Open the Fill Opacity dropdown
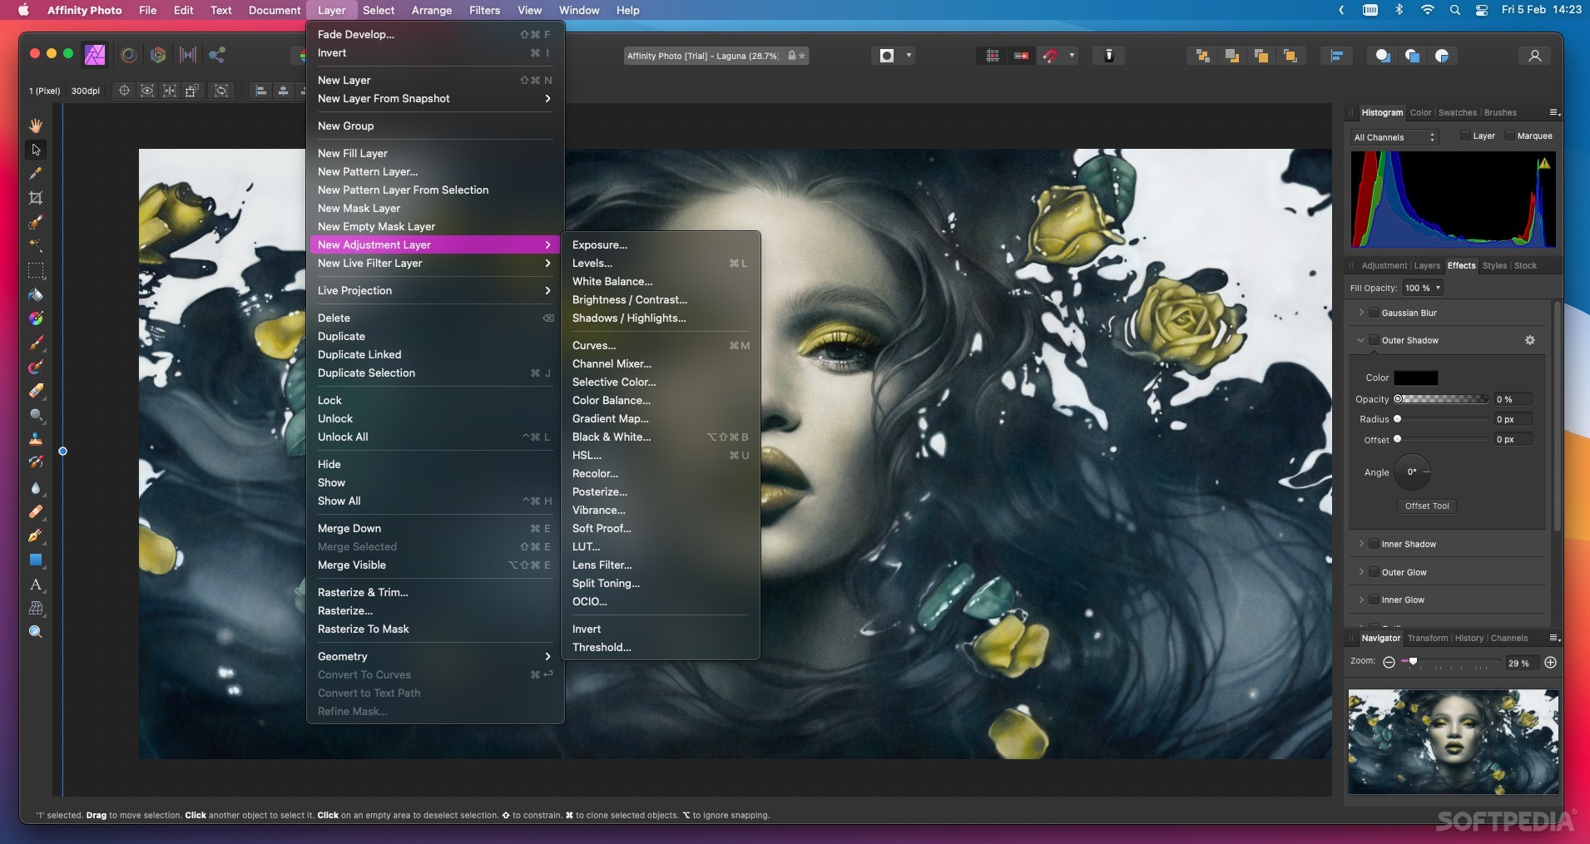This screenshot has width=1590, height=844. click(1424, 289)
